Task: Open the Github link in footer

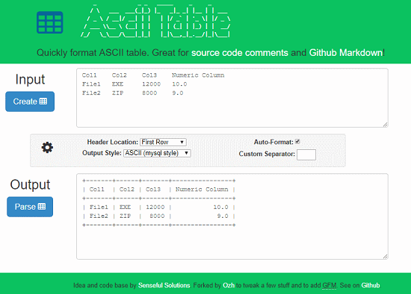Action: pyautogui.click(x=371, y=285)
